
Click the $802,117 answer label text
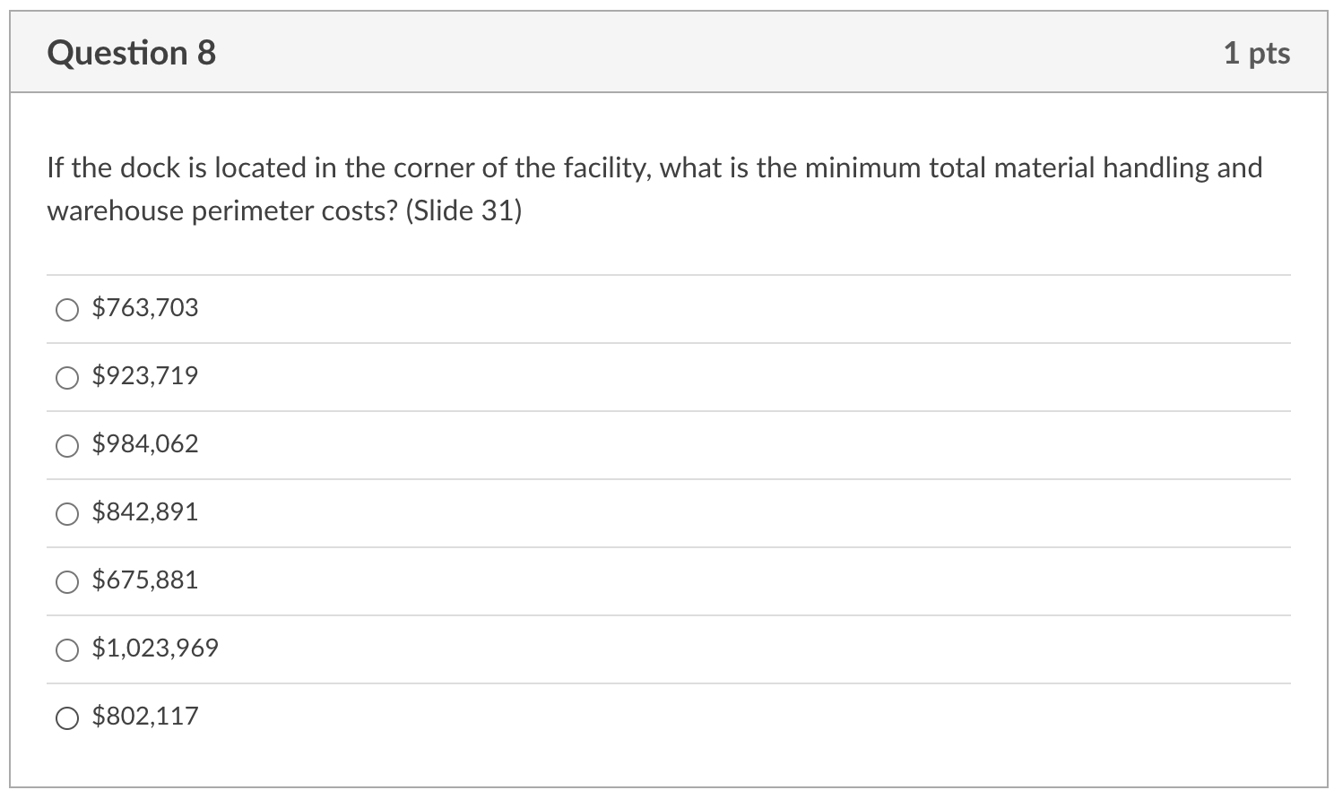pyautogui.click(x=145, y=716)
